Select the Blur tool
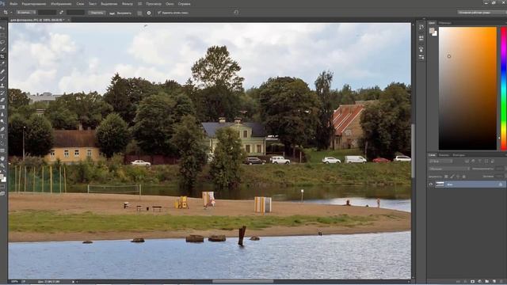The height and width of the screenshot is (285, 507). [x=2, y=114]
